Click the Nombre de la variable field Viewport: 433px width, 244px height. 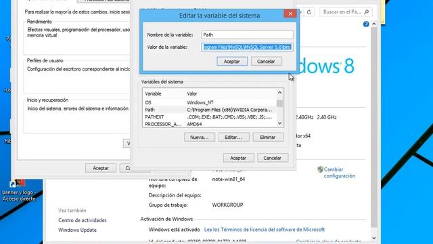(247, 35)
